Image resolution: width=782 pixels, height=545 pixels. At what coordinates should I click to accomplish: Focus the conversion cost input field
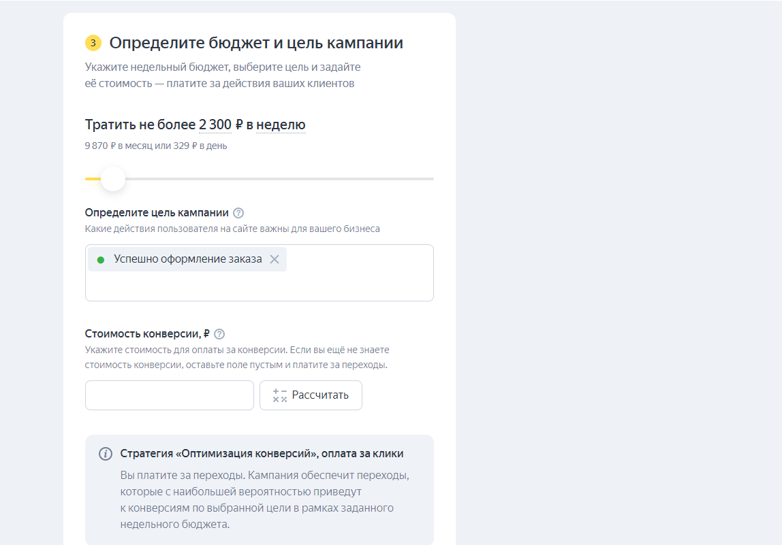(x=169, y=395)
